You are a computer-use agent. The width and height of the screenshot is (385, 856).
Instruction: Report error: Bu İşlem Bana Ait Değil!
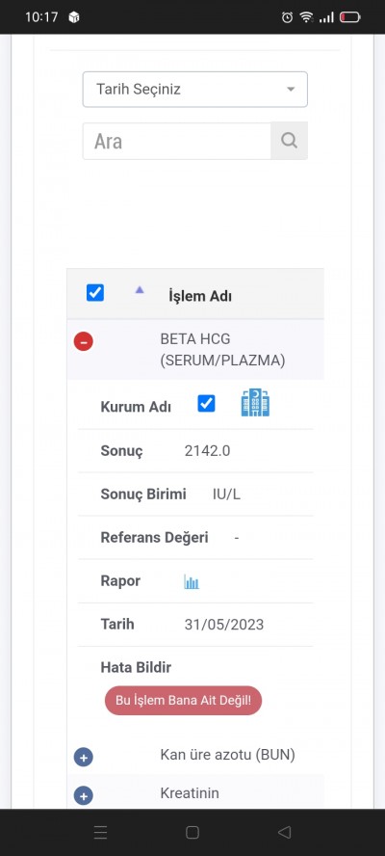[x=183, y=701]
